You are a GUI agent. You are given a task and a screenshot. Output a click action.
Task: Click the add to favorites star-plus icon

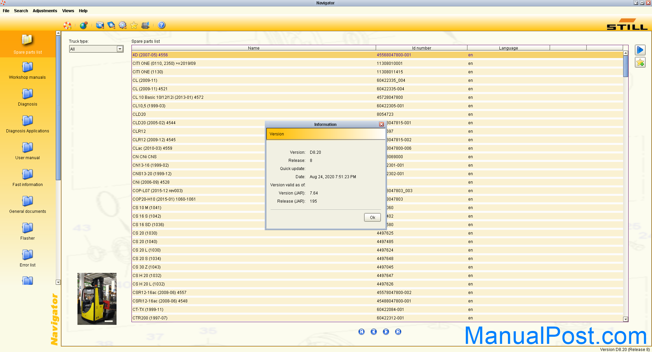pyautogui.click(x=640, y=62)
